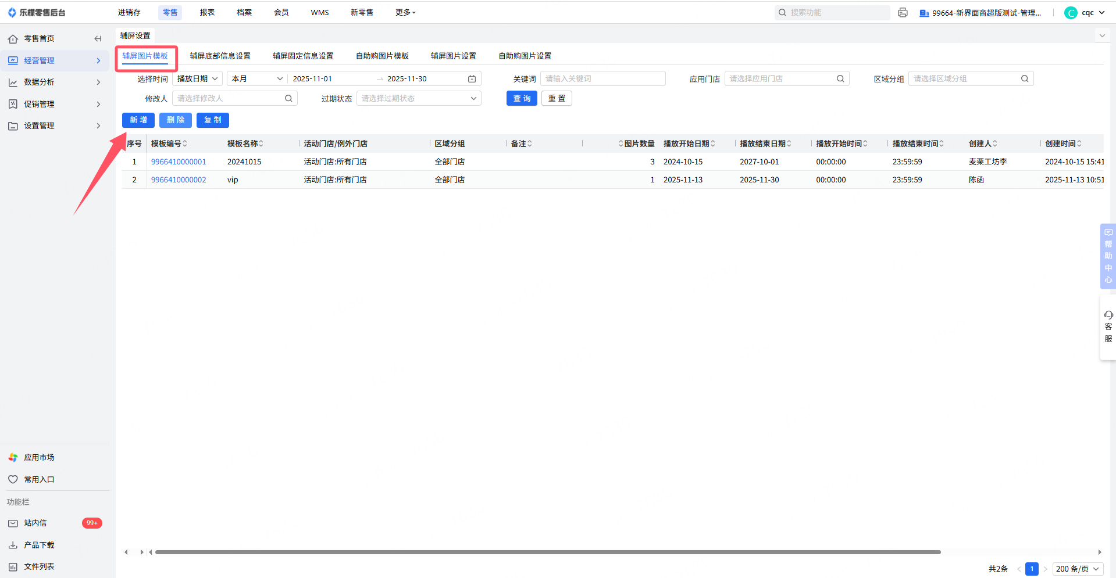
Task: Collapse the left sidebar with the arrow icon
Action: coord(98,38)
